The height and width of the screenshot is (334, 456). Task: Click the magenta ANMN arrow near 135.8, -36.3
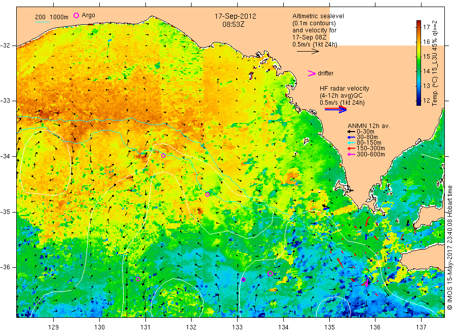(367, 282)
